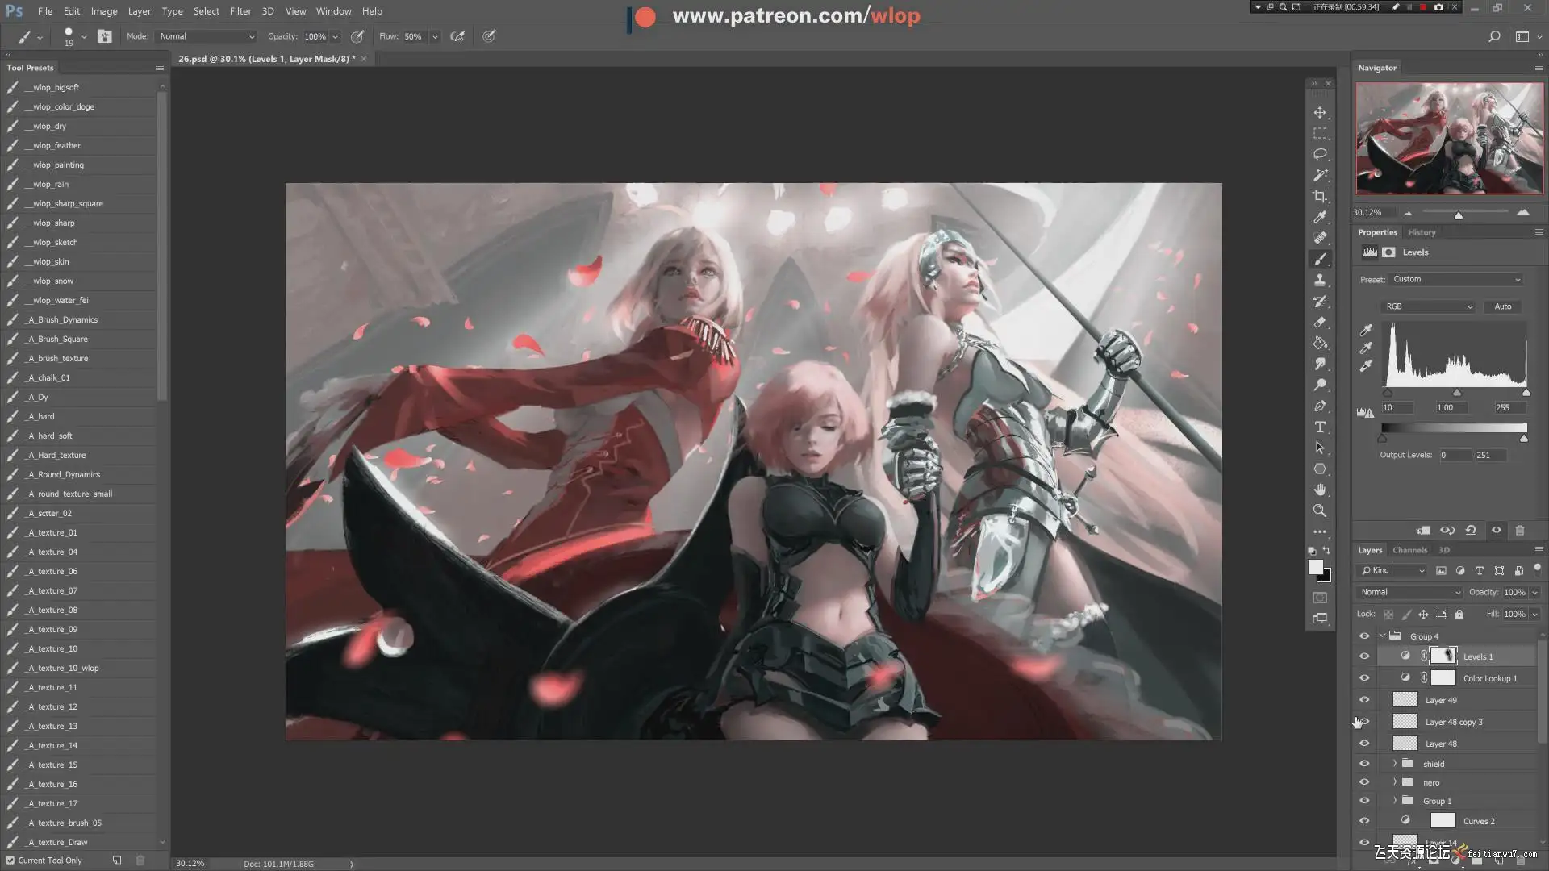Hide the Layer 49 layer
Viewport: 1549px width, 871px height.
click(x=1364, y=700)
